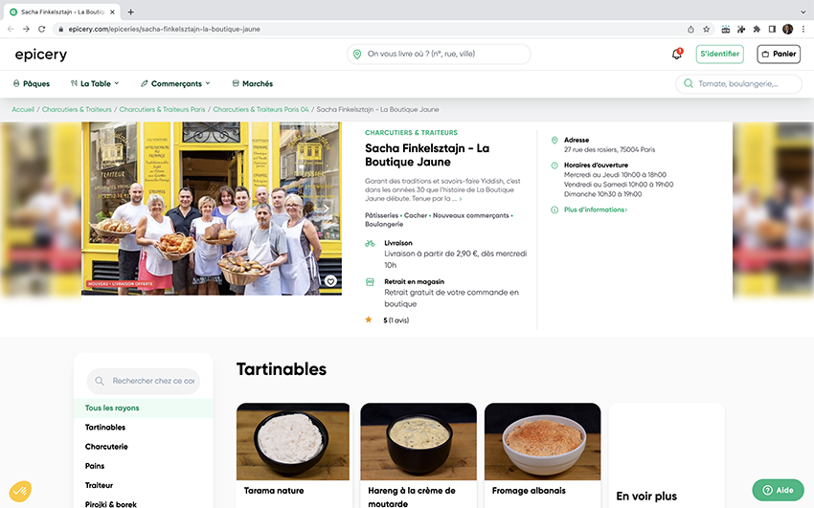Go back in the browser
The height and width of the screenshot is (508, 814).
(x=11, y=29)
